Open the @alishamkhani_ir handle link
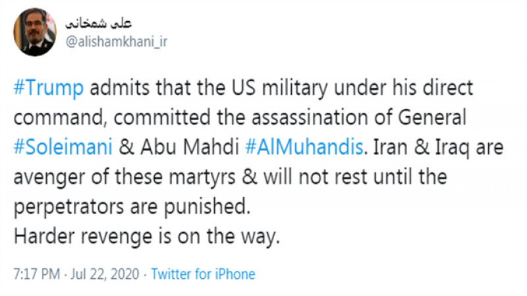 coord(117,42)
